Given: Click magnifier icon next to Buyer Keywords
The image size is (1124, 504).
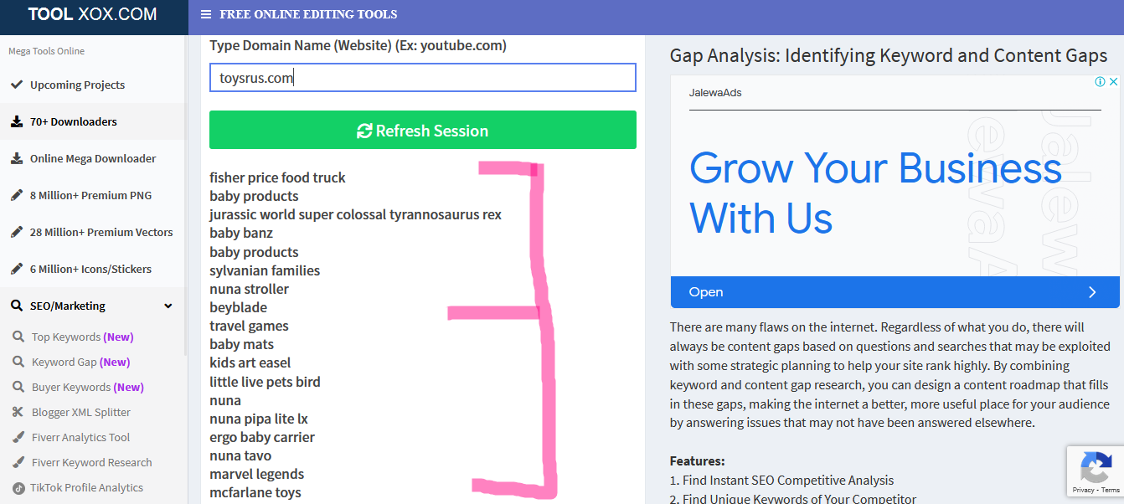Looking at the screenshot, I should [x=17, y=387].
